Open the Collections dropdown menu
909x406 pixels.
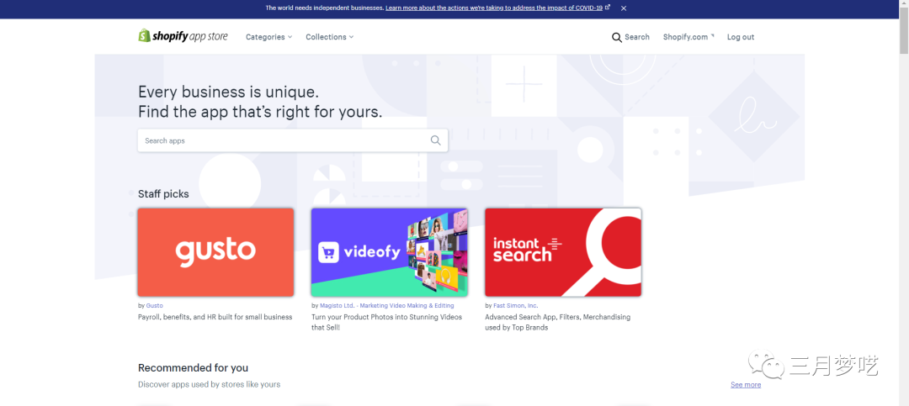(329, 37)
